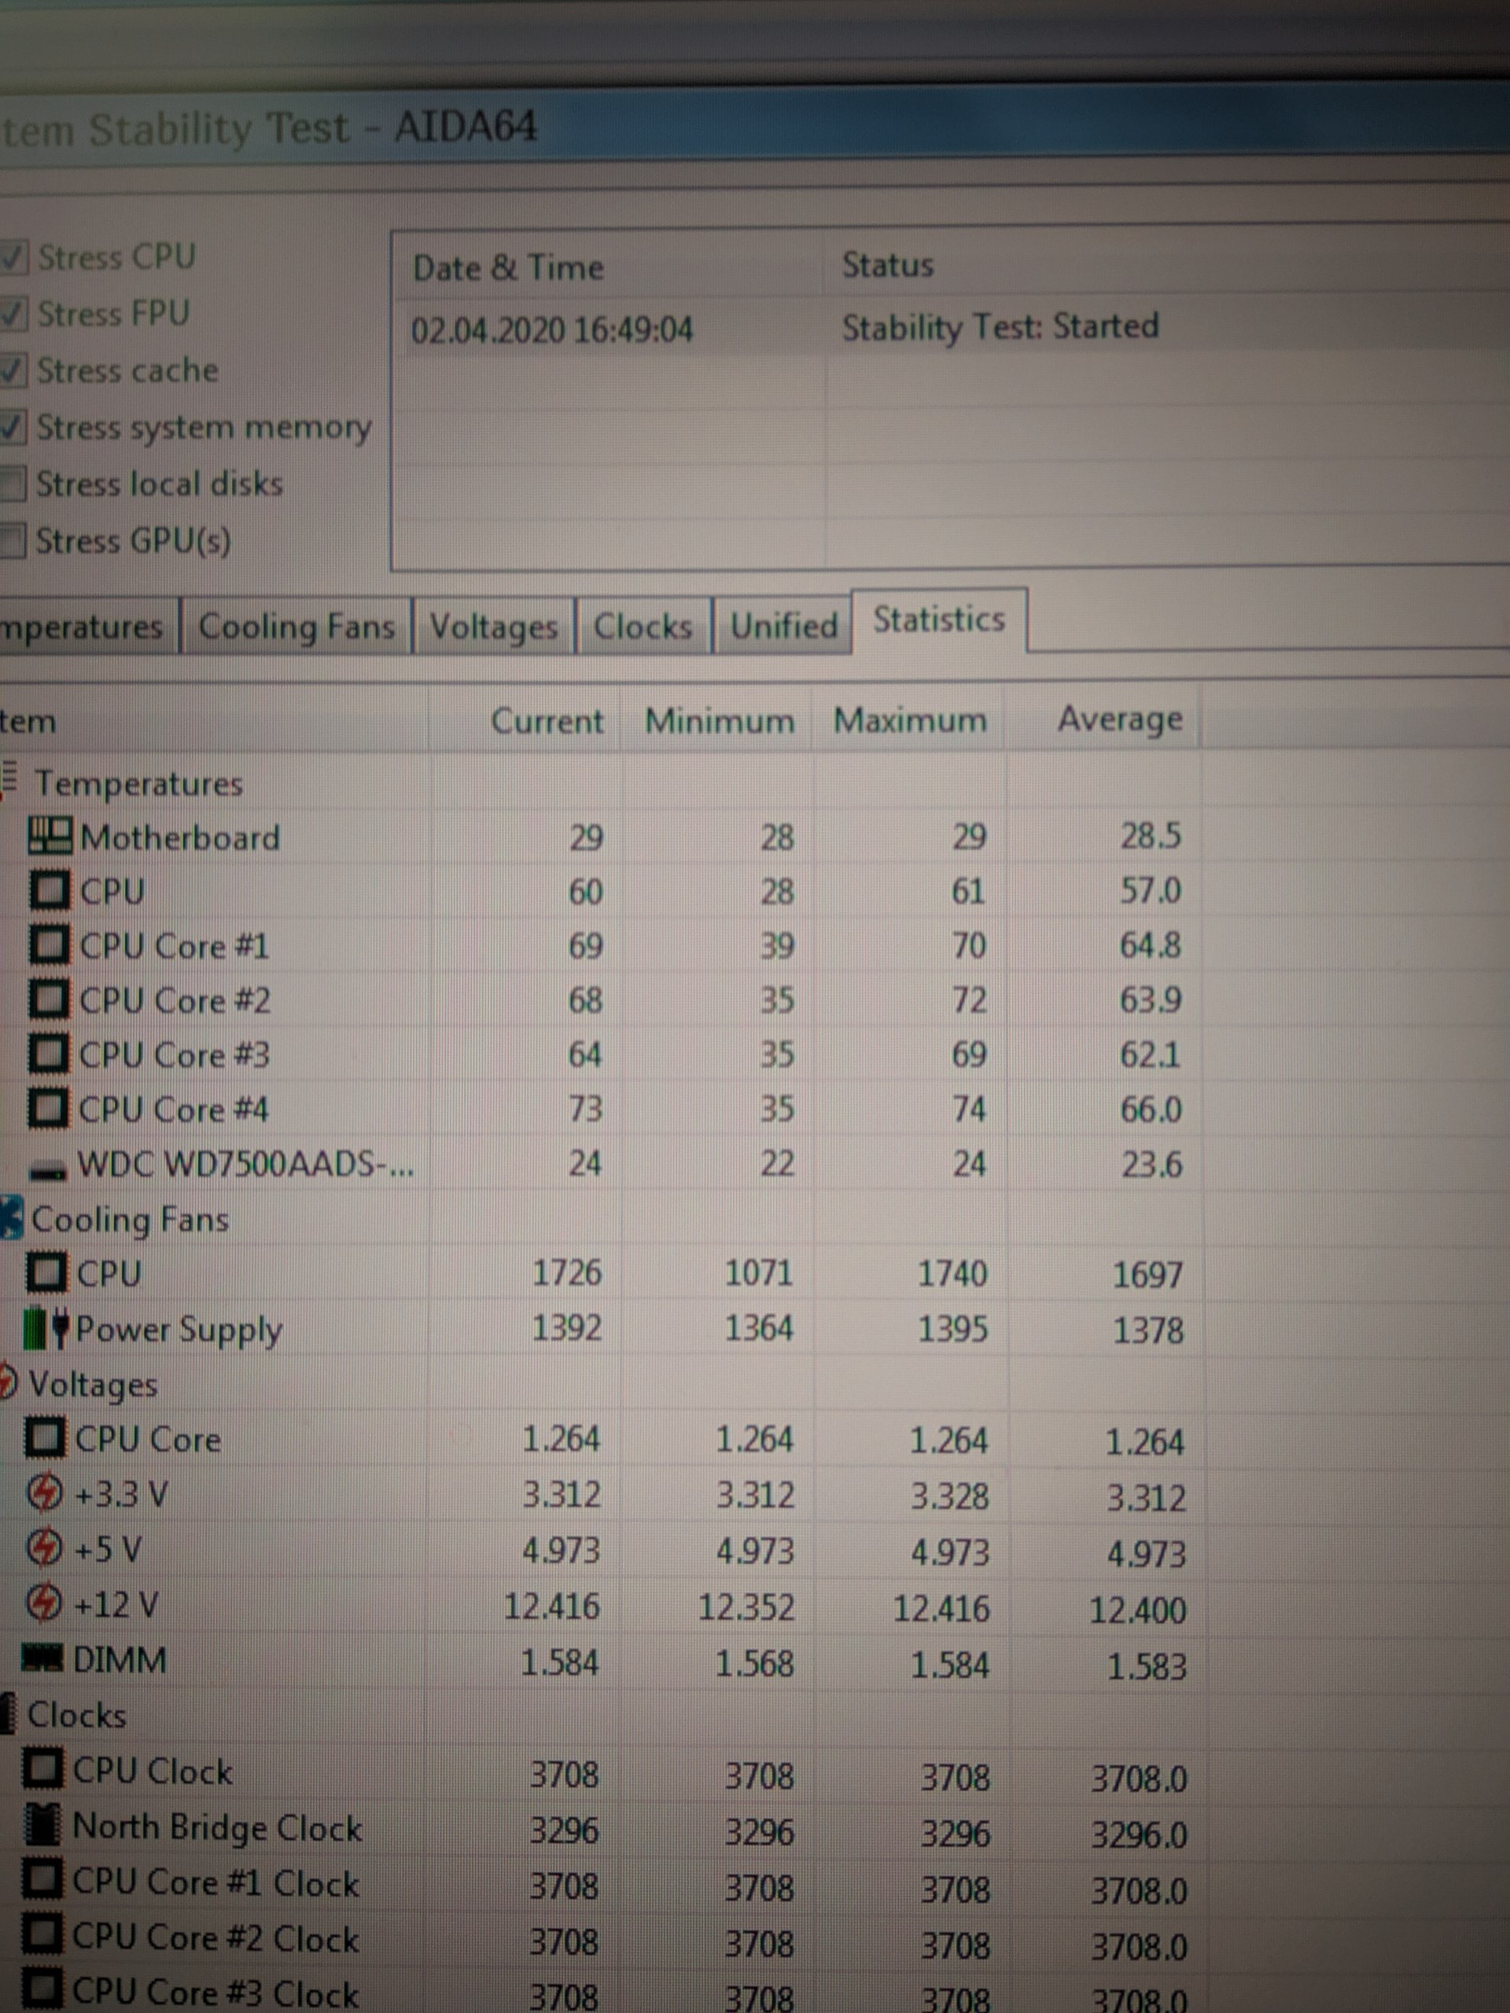Select the Power Supply fan label

(x=179, y=1330)
